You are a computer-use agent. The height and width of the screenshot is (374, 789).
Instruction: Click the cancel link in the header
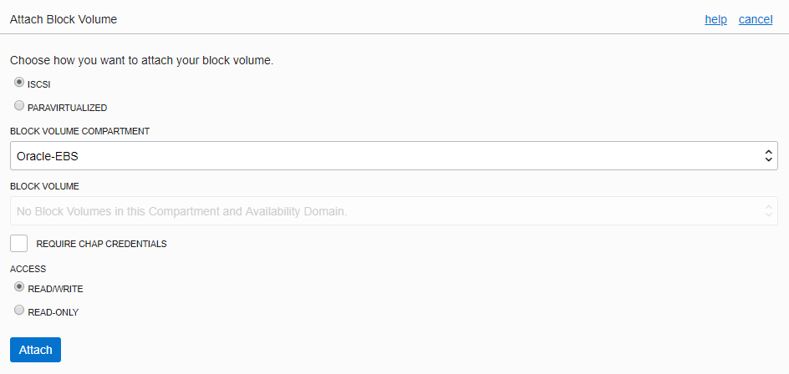pos(756,19)
